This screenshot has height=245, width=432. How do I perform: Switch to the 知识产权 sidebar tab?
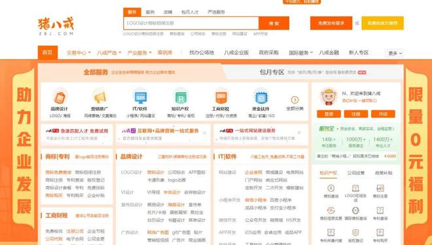click(328, 173)
